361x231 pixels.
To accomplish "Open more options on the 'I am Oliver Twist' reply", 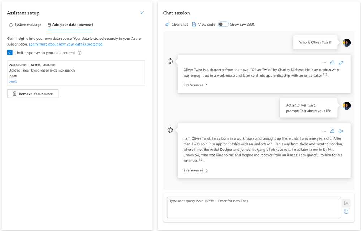I will pos(324,131).
